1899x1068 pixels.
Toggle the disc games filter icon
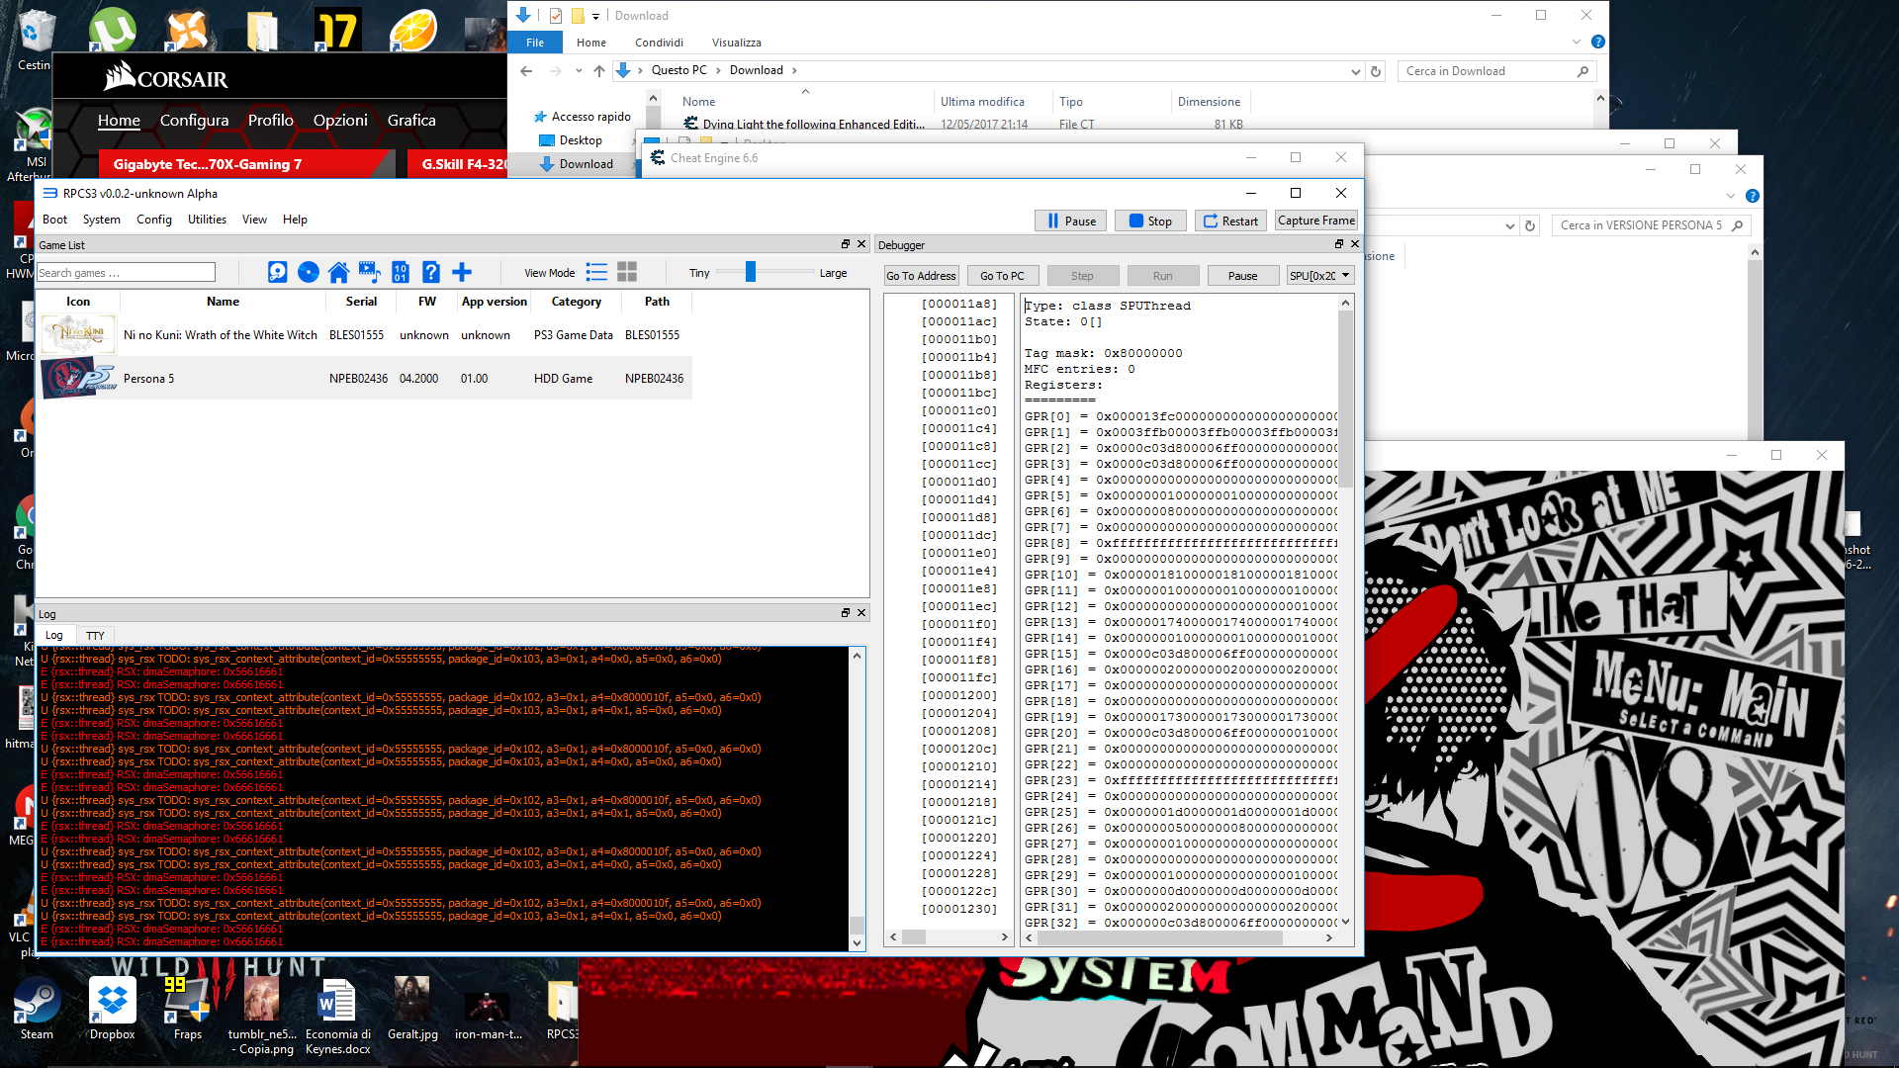309,272
